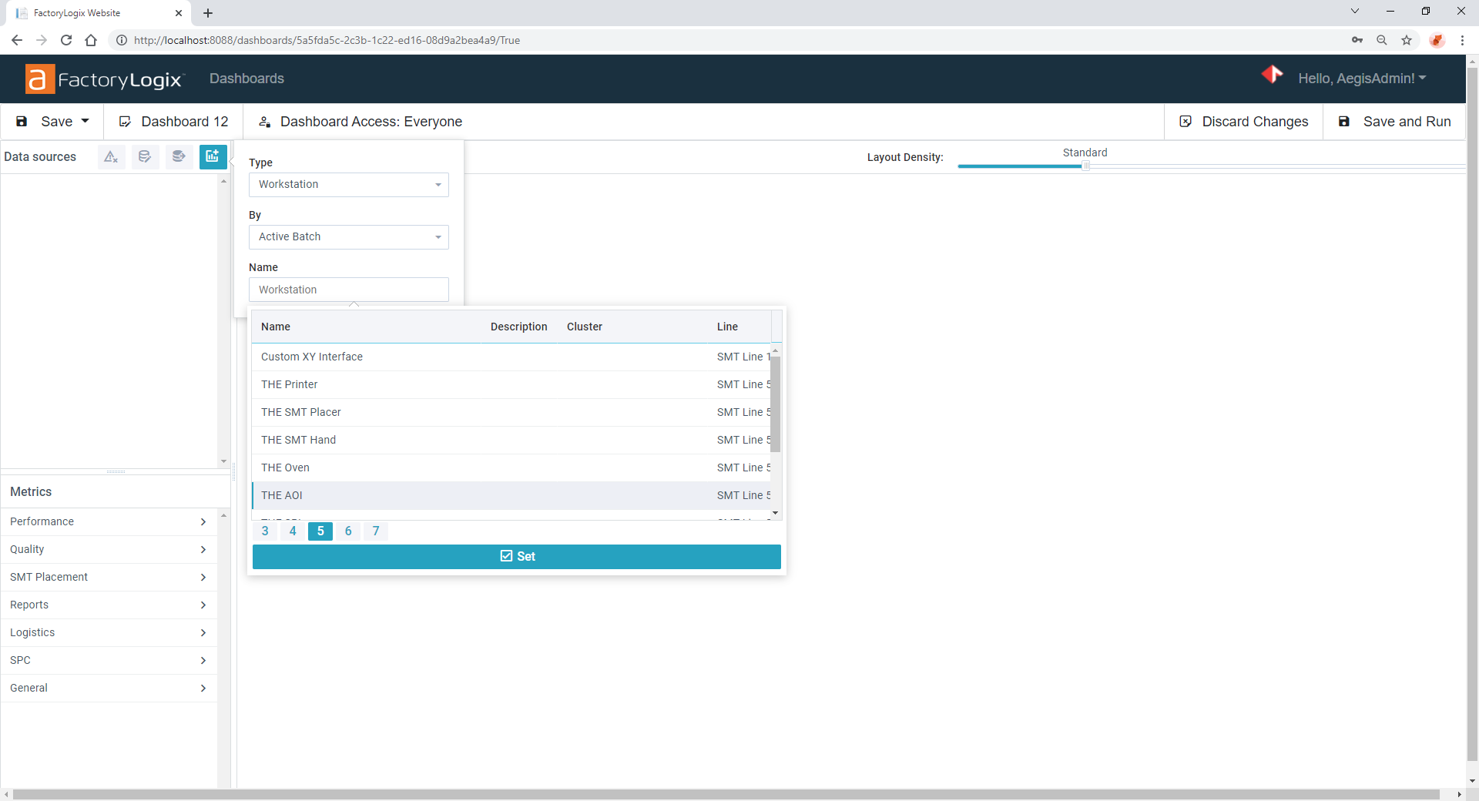Image resolution: width=1479 pixels, height=801 pixels.
Task: Click the pencil icon beside Dashboard 12
Action: [x=124, y=121]
